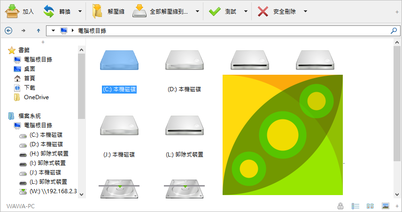Switch to large icons view in status bar
The width and height of the screenshot is (402, 212).
click(x=370, y=206)
